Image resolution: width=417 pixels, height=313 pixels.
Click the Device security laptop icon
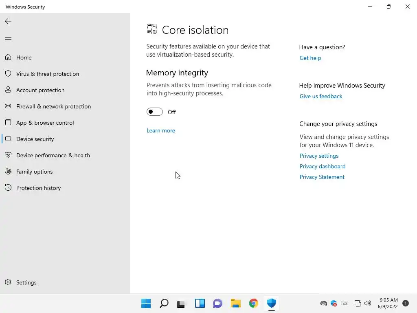[x=8, y=139]
